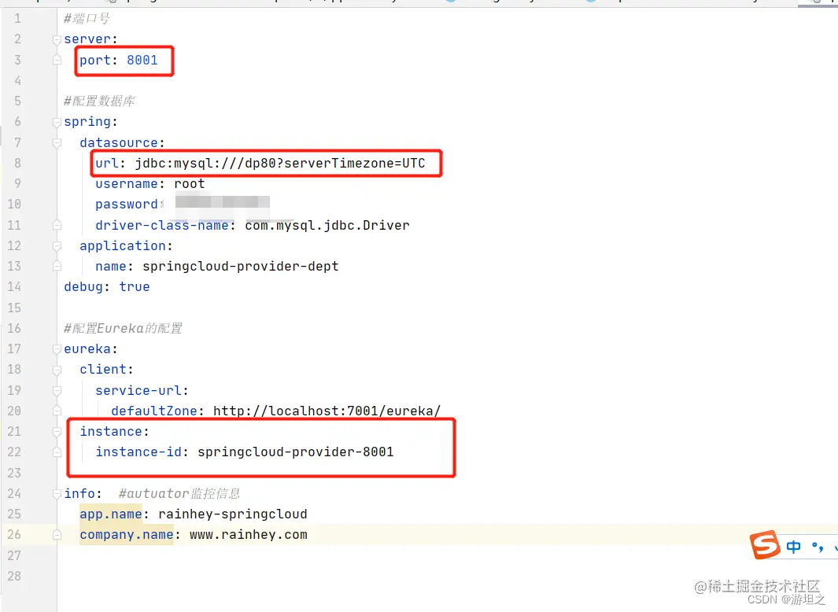Click the Sogou input method S logo

[765, 544]
